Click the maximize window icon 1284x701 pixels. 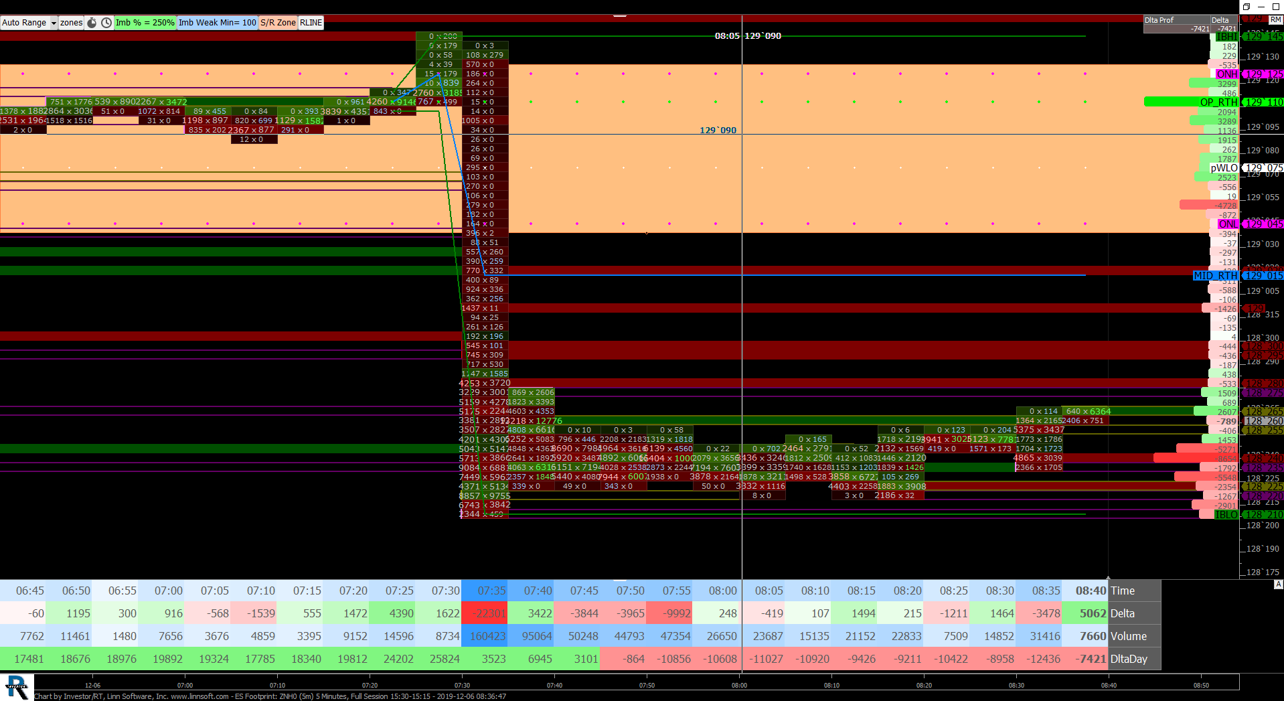[x=1275, y=6]
